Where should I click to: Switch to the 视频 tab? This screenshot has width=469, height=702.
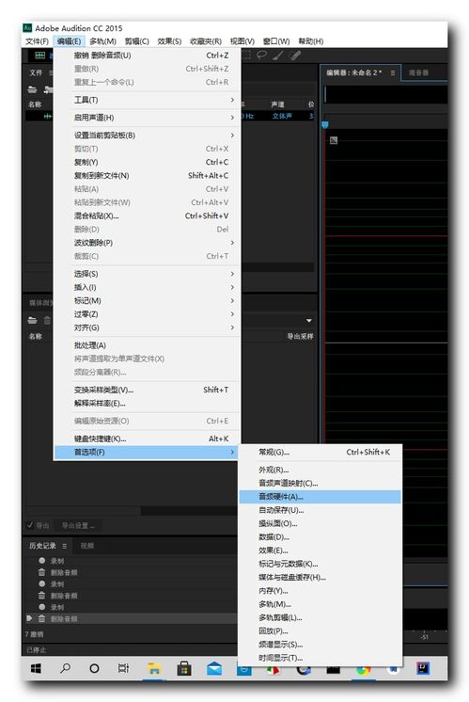click(x=87, y=546)
